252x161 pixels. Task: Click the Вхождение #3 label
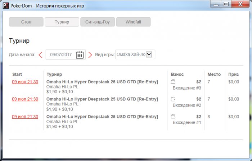187,88
